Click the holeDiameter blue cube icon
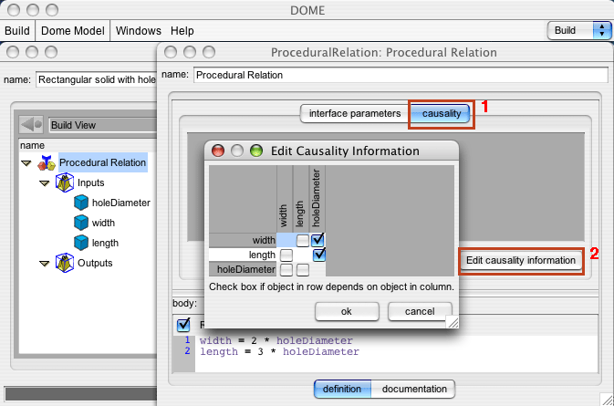 click(81, 203)
